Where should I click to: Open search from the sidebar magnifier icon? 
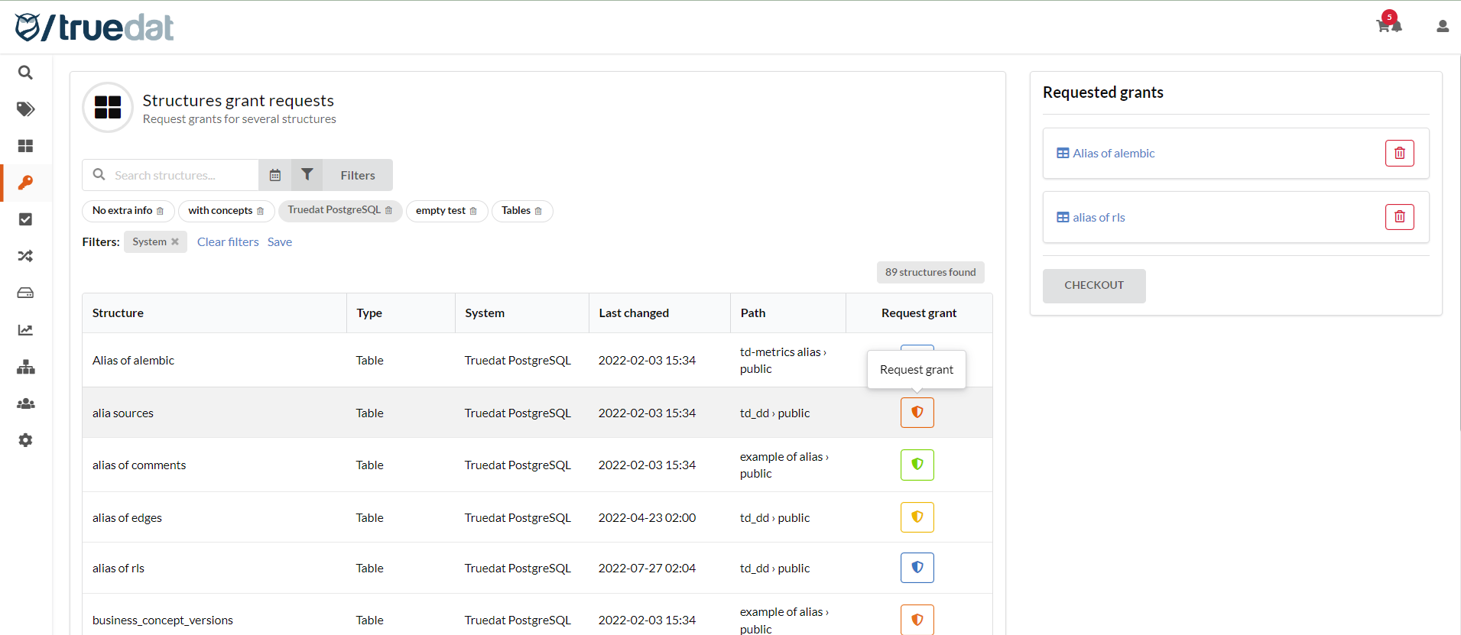25,73
